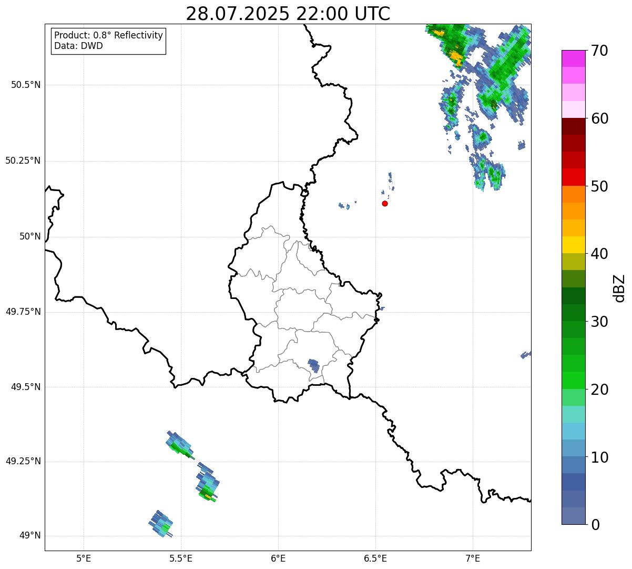This screenshot has width=632, height=569.
Task: Click the yellow-core echo near 50.6°N 6.9°E
Action: point(456,57)
